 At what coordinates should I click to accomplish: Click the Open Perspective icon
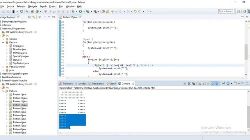pyautogui.click(x=239, y=11)
